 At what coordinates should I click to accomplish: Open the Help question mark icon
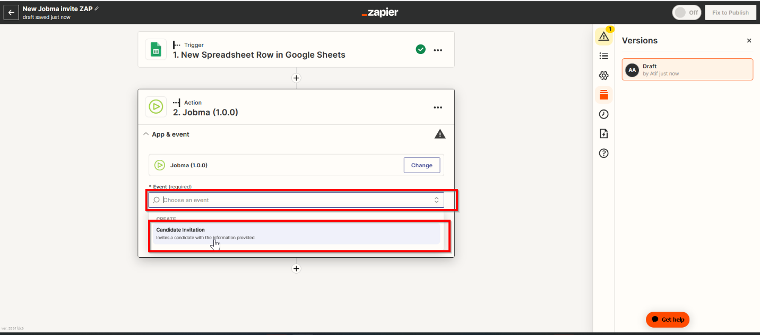coord(603,153)
